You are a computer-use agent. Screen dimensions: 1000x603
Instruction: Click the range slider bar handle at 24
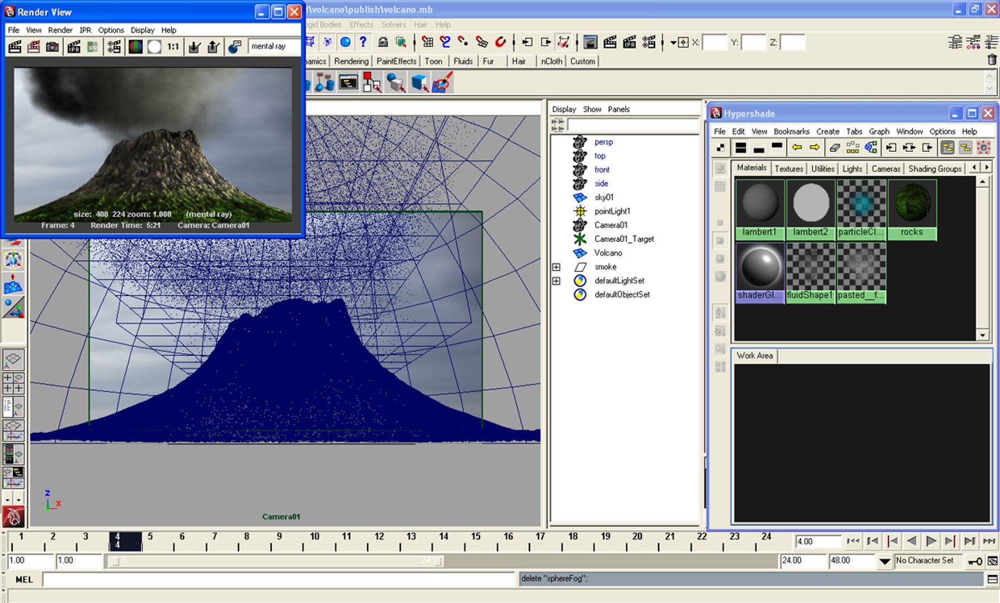coord(439,561)
